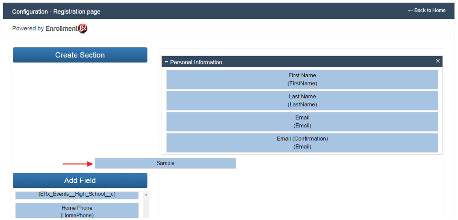The height and width of the screenshot is (220, 458).
Task: Click the Personal Information header title
Action: (196, 62)
